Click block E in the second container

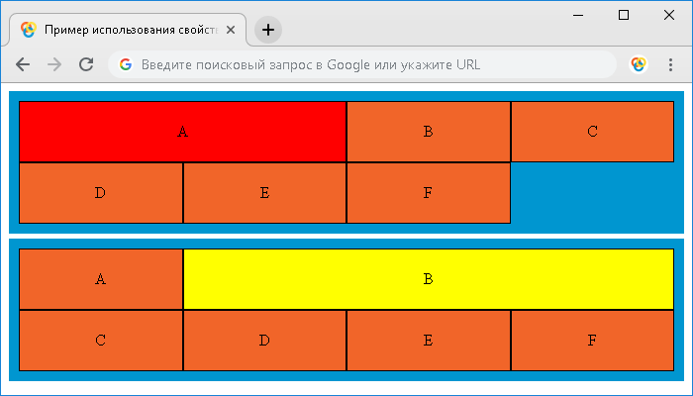click(429, 341)
